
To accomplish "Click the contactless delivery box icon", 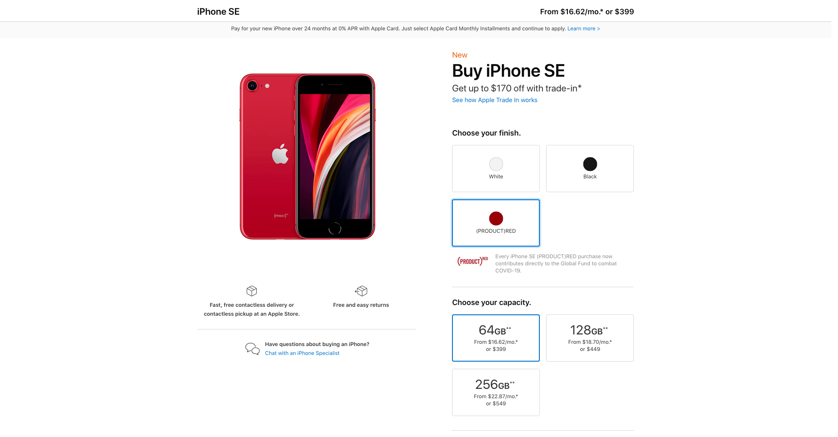I will pyautogui.click(x=251, y=291).
